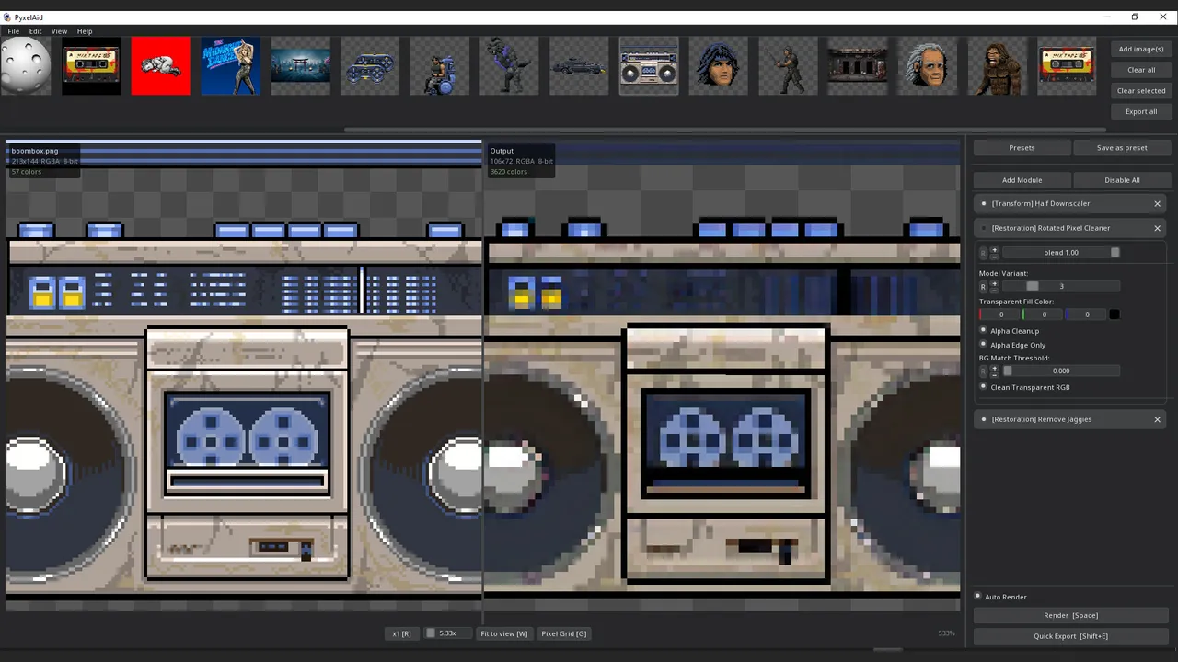Reset BG Match Threshold with its R button
The width and height of the screenshot is (1178, 662).
983,371
